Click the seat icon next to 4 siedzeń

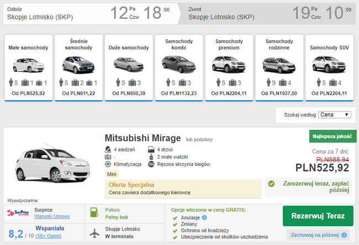click(108, 149)
